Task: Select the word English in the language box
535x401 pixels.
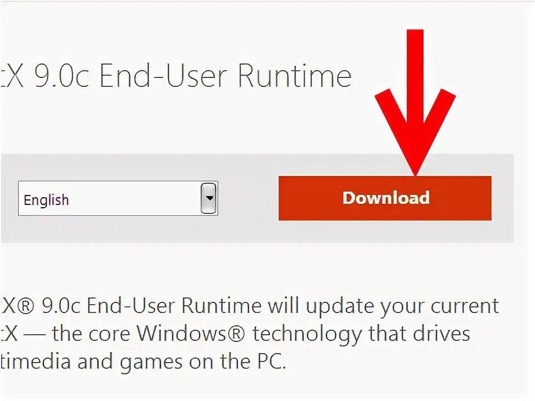Action: click(46, 200)
